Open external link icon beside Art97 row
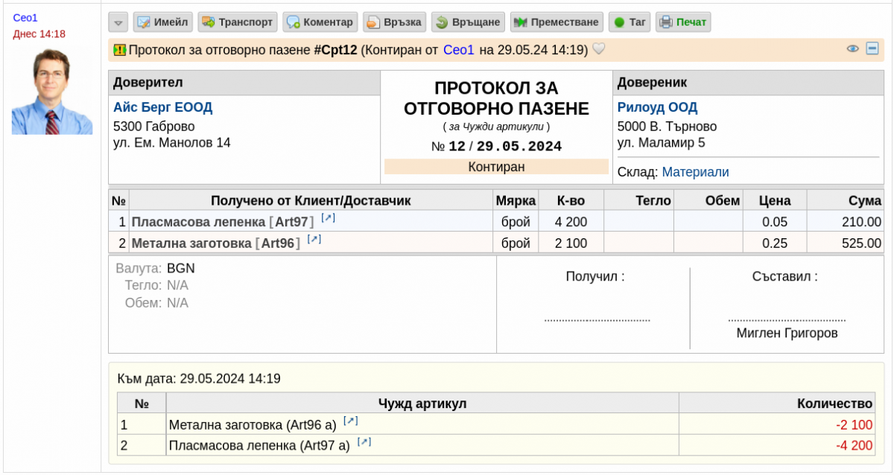This screenshot has width=894, height=475. tap(328, 218)
